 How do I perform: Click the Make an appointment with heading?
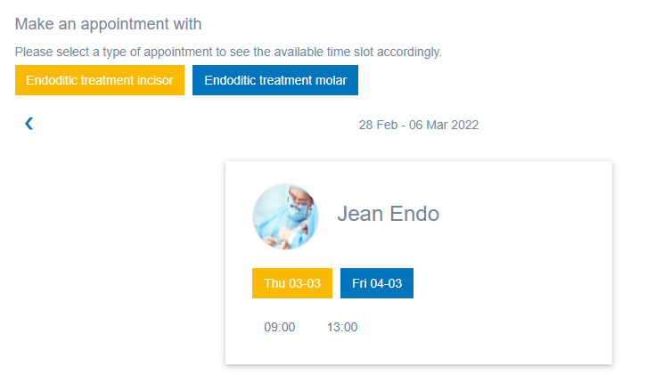pos(108,24)
